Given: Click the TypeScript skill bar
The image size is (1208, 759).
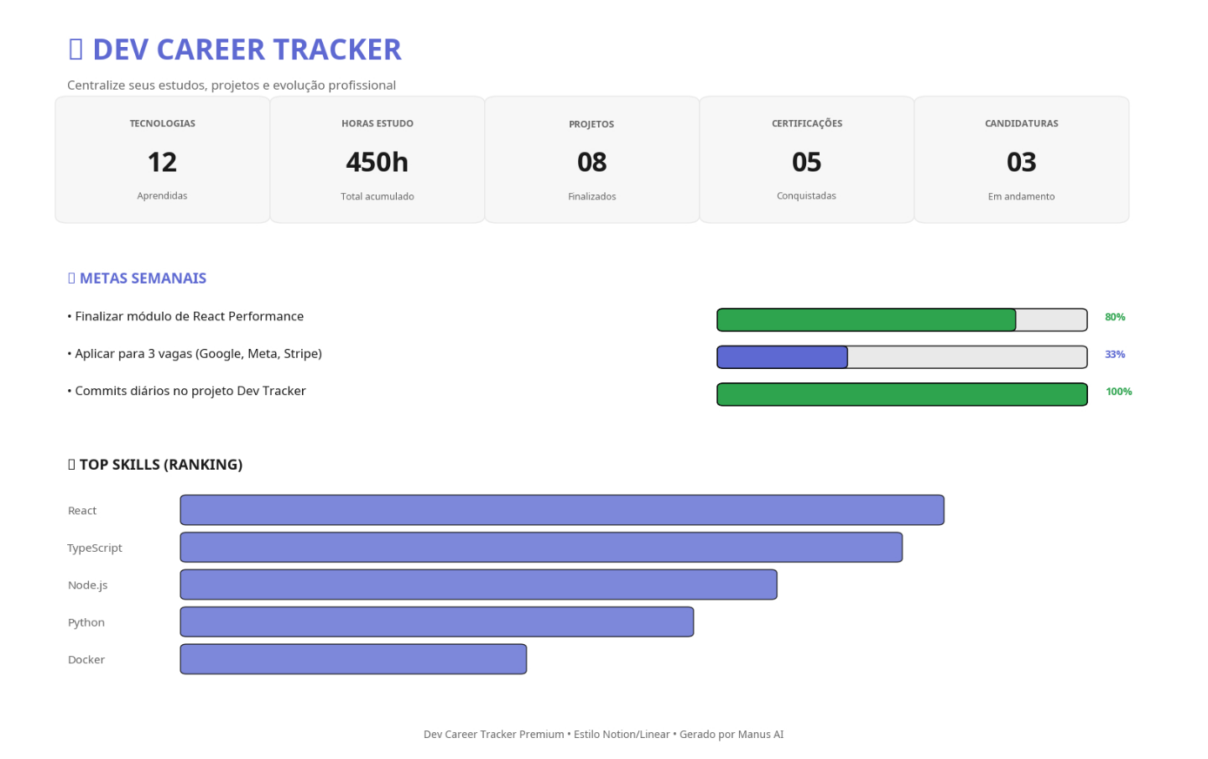Looking at the screenshot, I should pos(541,548).
